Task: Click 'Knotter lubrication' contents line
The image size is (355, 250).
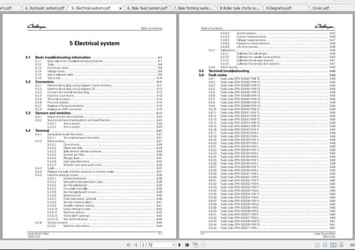Action: coord(105,178)
